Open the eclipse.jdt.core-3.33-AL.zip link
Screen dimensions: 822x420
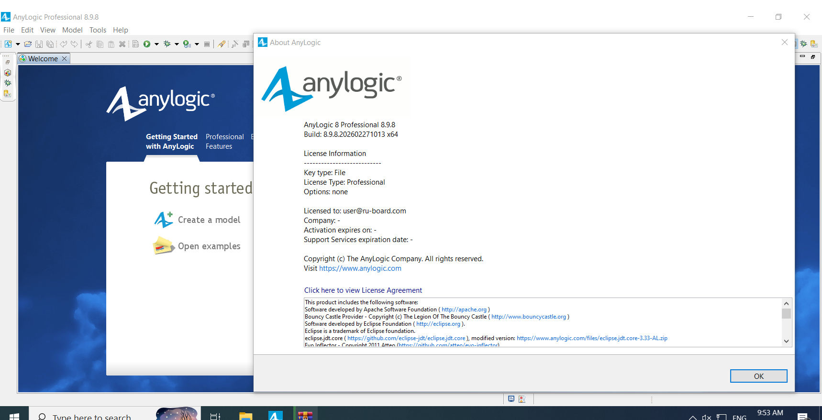tap(592, 338)
